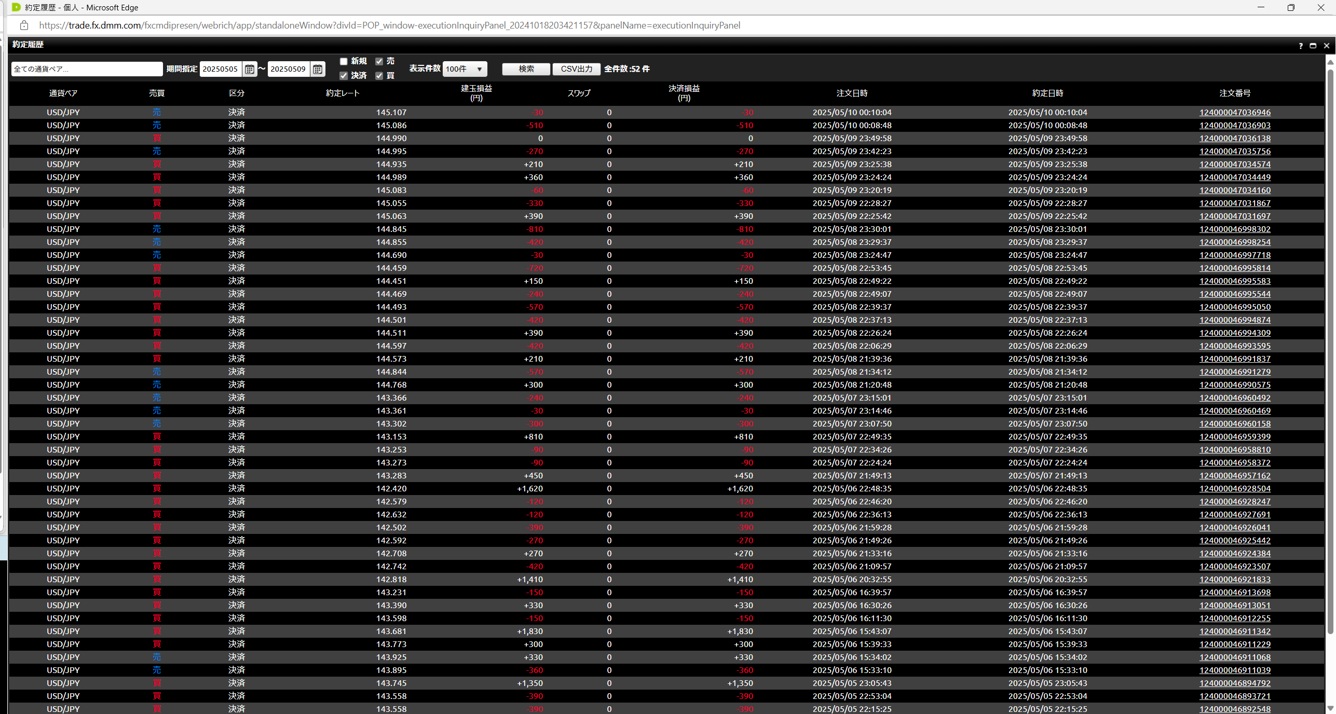Open the start date calendar picker
This screenshot has height=714, width=1336.
pos(250,69)
